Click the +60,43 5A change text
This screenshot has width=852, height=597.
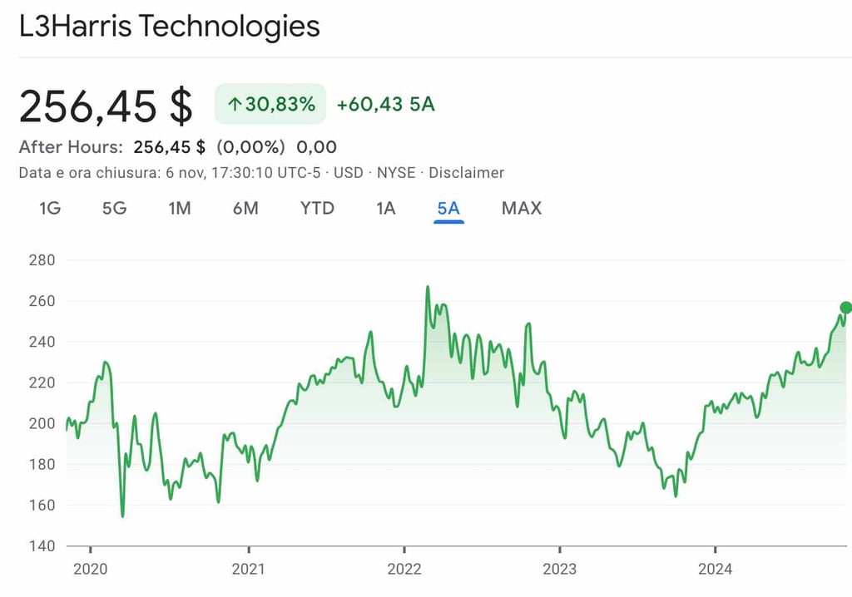[385, 105]
